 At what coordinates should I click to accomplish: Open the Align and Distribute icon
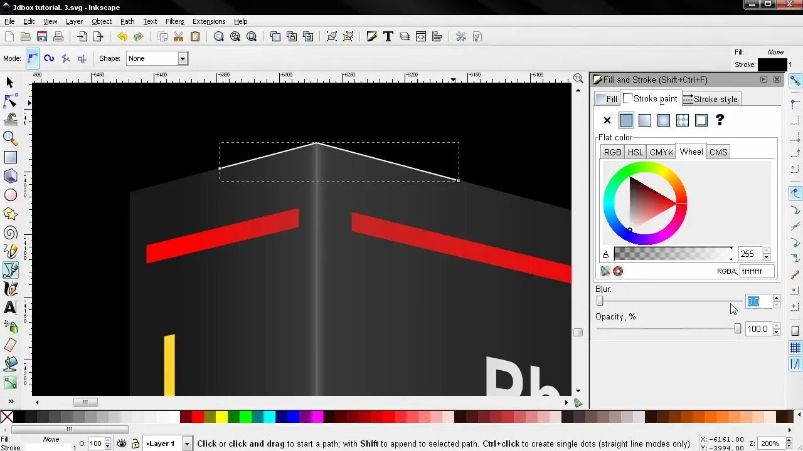(x=437, y=37)
